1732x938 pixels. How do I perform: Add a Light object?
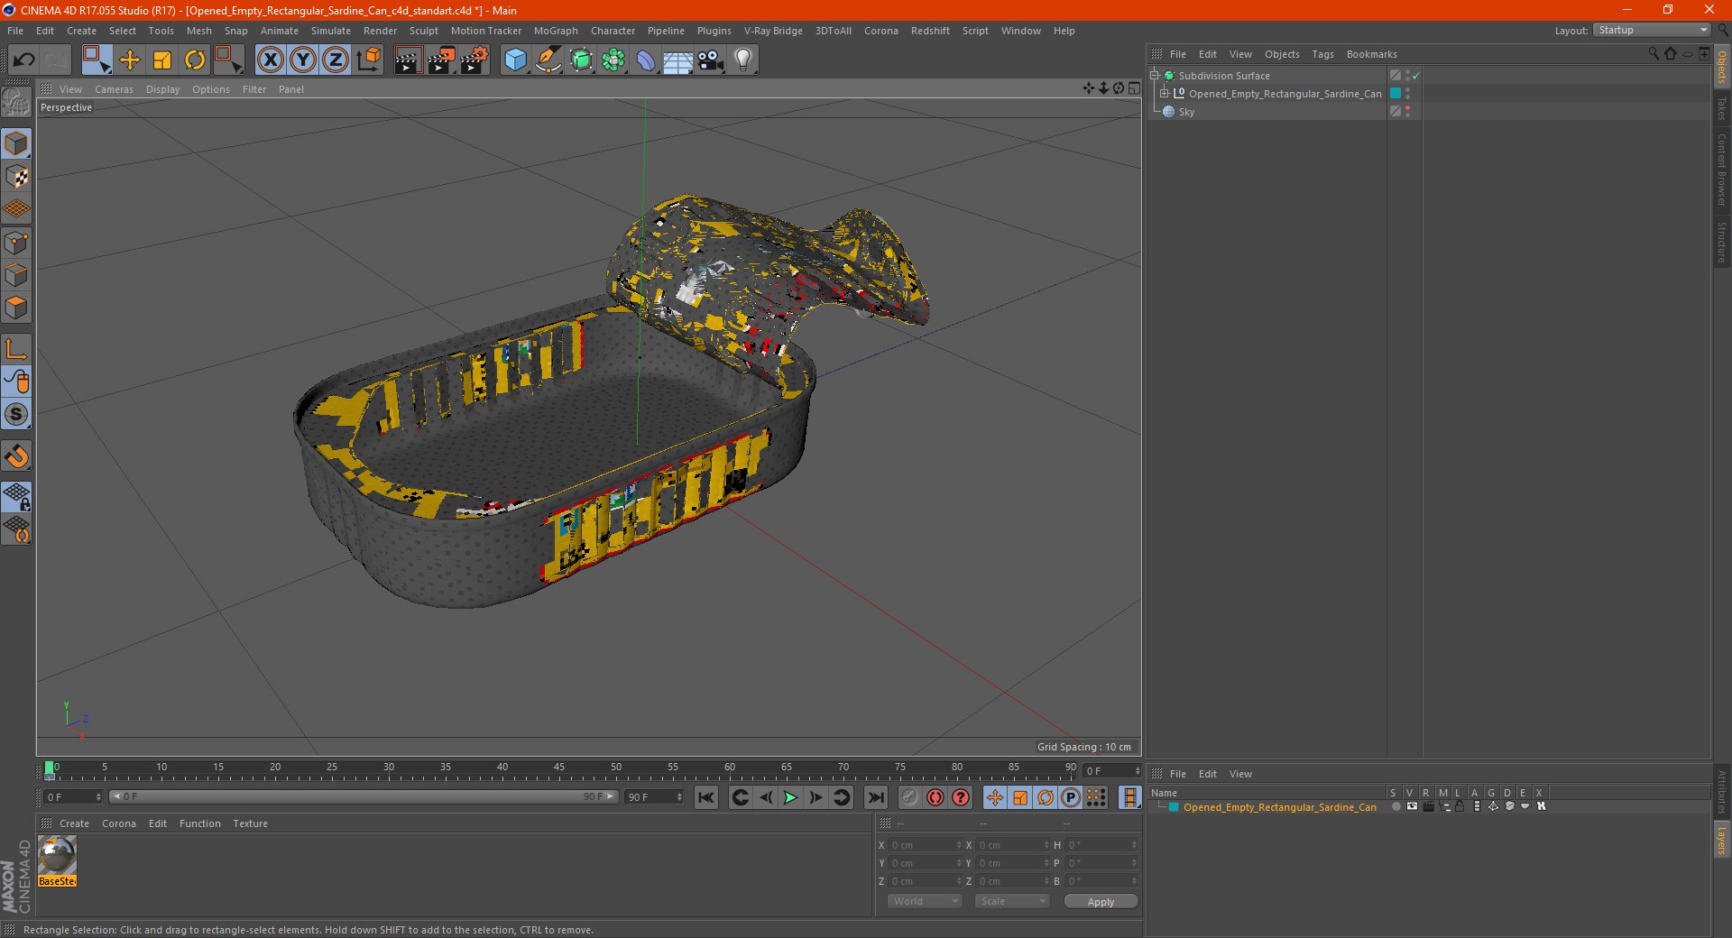[x=743, y=60]
